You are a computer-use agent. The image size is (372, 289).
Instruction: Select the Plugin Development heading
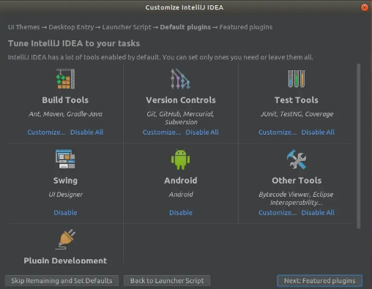point(65,260)
